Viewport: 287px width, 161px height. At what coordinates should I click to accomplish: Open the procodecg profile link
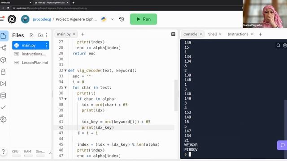point(42,19)
